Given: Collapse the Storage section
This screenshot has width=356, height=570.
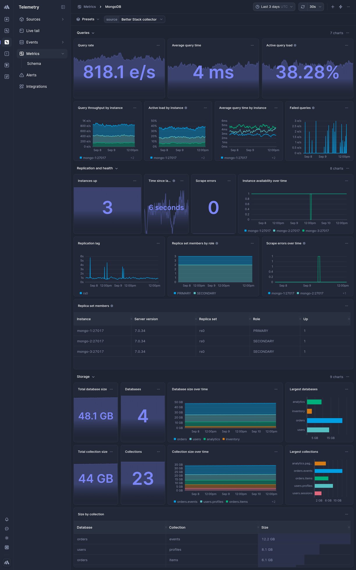Looking at the screenshot, I should coord(86,377).
